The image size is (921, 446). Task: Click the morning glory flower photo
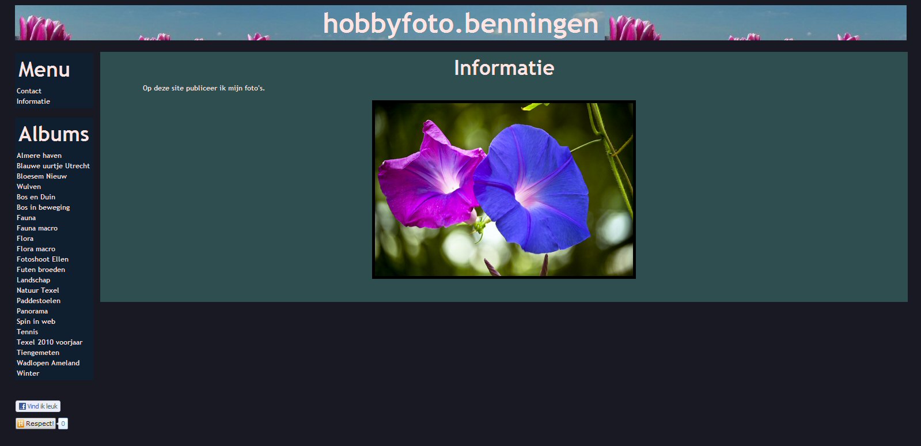coord(504,190)
